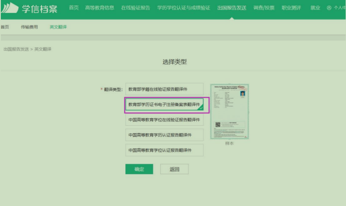Screen dimensions: 346x206
Task: Select 教育部学籍在线验证报告翻译件 option
Action: pos(164,89)
